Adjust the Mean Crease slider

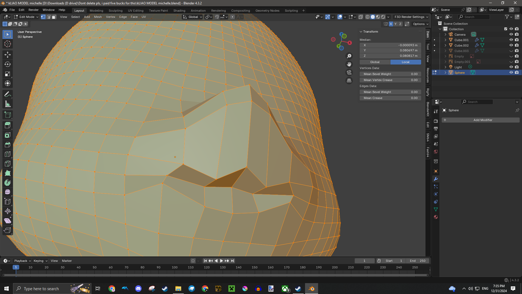pos(390,98)
